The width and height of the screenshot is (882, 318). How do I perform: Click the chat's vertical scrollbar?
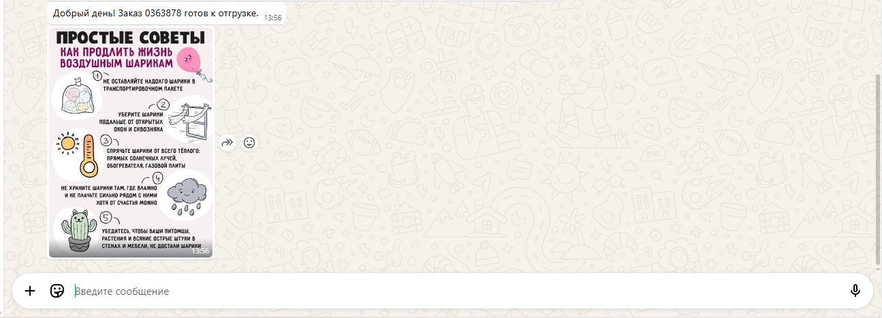tap(877, 170)
